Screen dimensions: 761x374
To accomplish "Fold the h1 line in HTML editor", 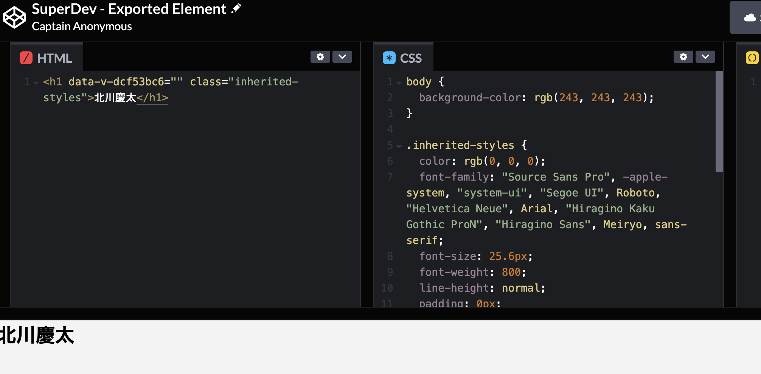I will coord(36,83).
